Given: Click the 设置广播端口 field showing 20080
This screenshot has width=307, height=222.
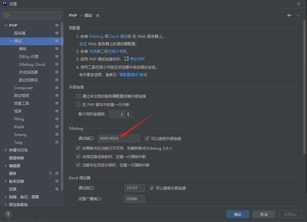Looking at the screenshot, I should [x=135, y=199].
